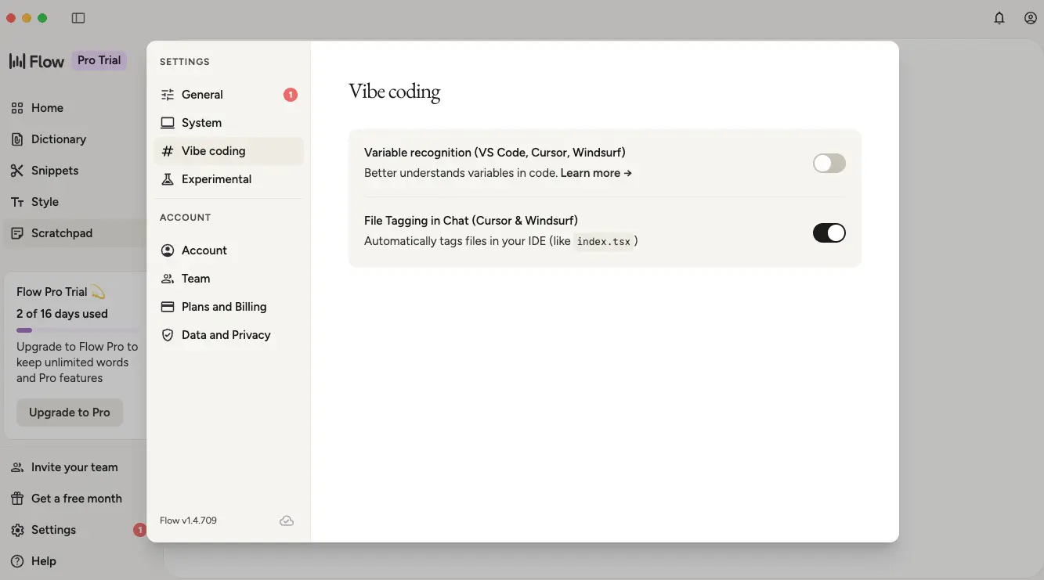1044x580 pixels.
Task: Click the Experimental flask icon
Action: coord(167,178)
